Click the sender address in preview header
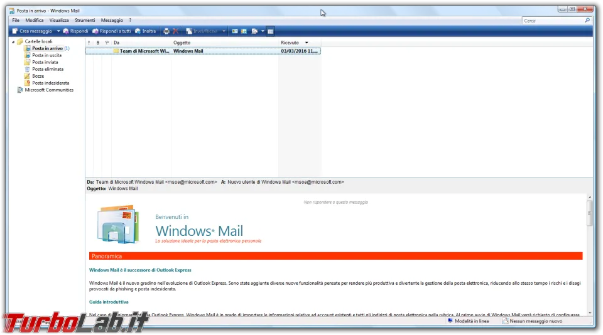Screen dimensions: 603x335 pos(191,182)
